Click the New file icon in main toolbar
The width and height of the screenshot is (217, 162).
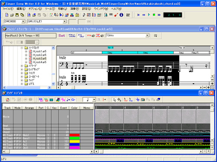pyautogui.click(x=7, y=15)
